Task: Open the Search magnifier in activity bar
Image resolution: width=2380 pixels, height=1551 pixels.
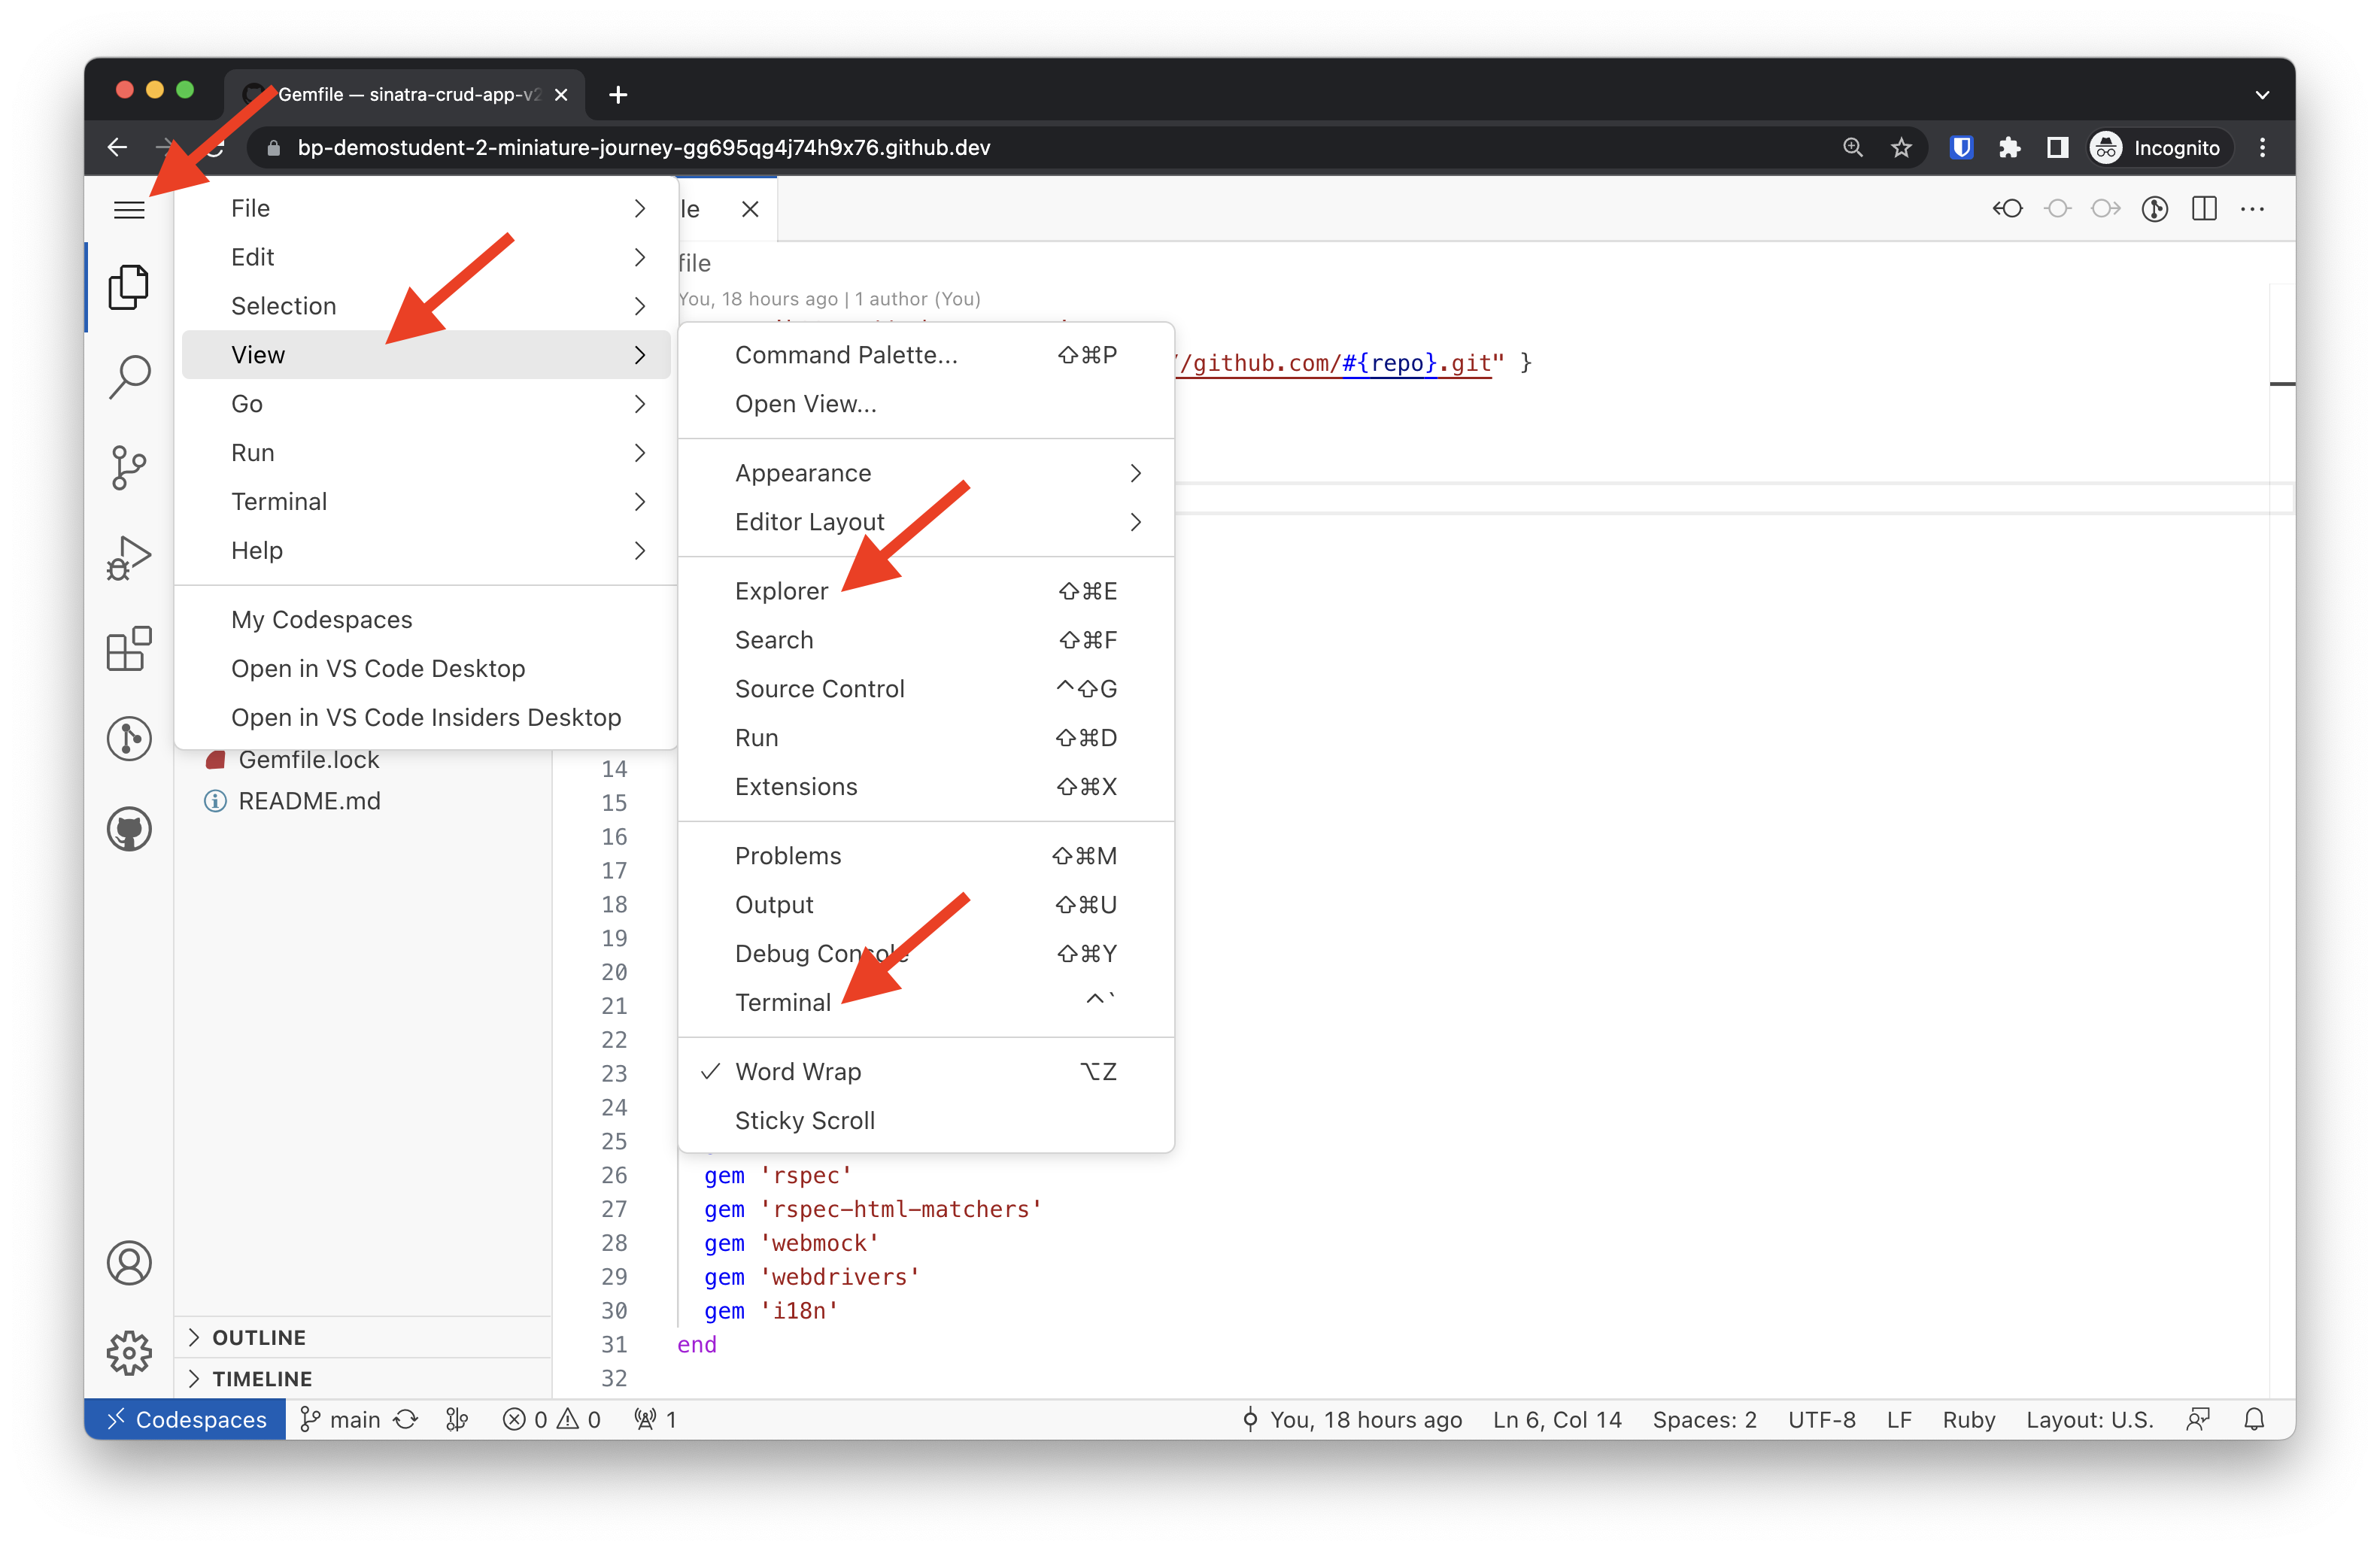Action: click(129, 378)
